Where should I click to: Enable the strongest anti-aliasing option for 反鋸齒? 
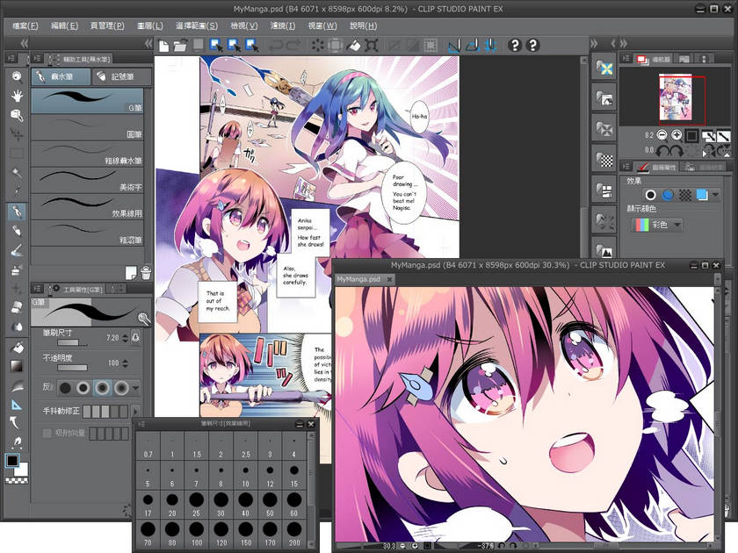pos(121,387)
